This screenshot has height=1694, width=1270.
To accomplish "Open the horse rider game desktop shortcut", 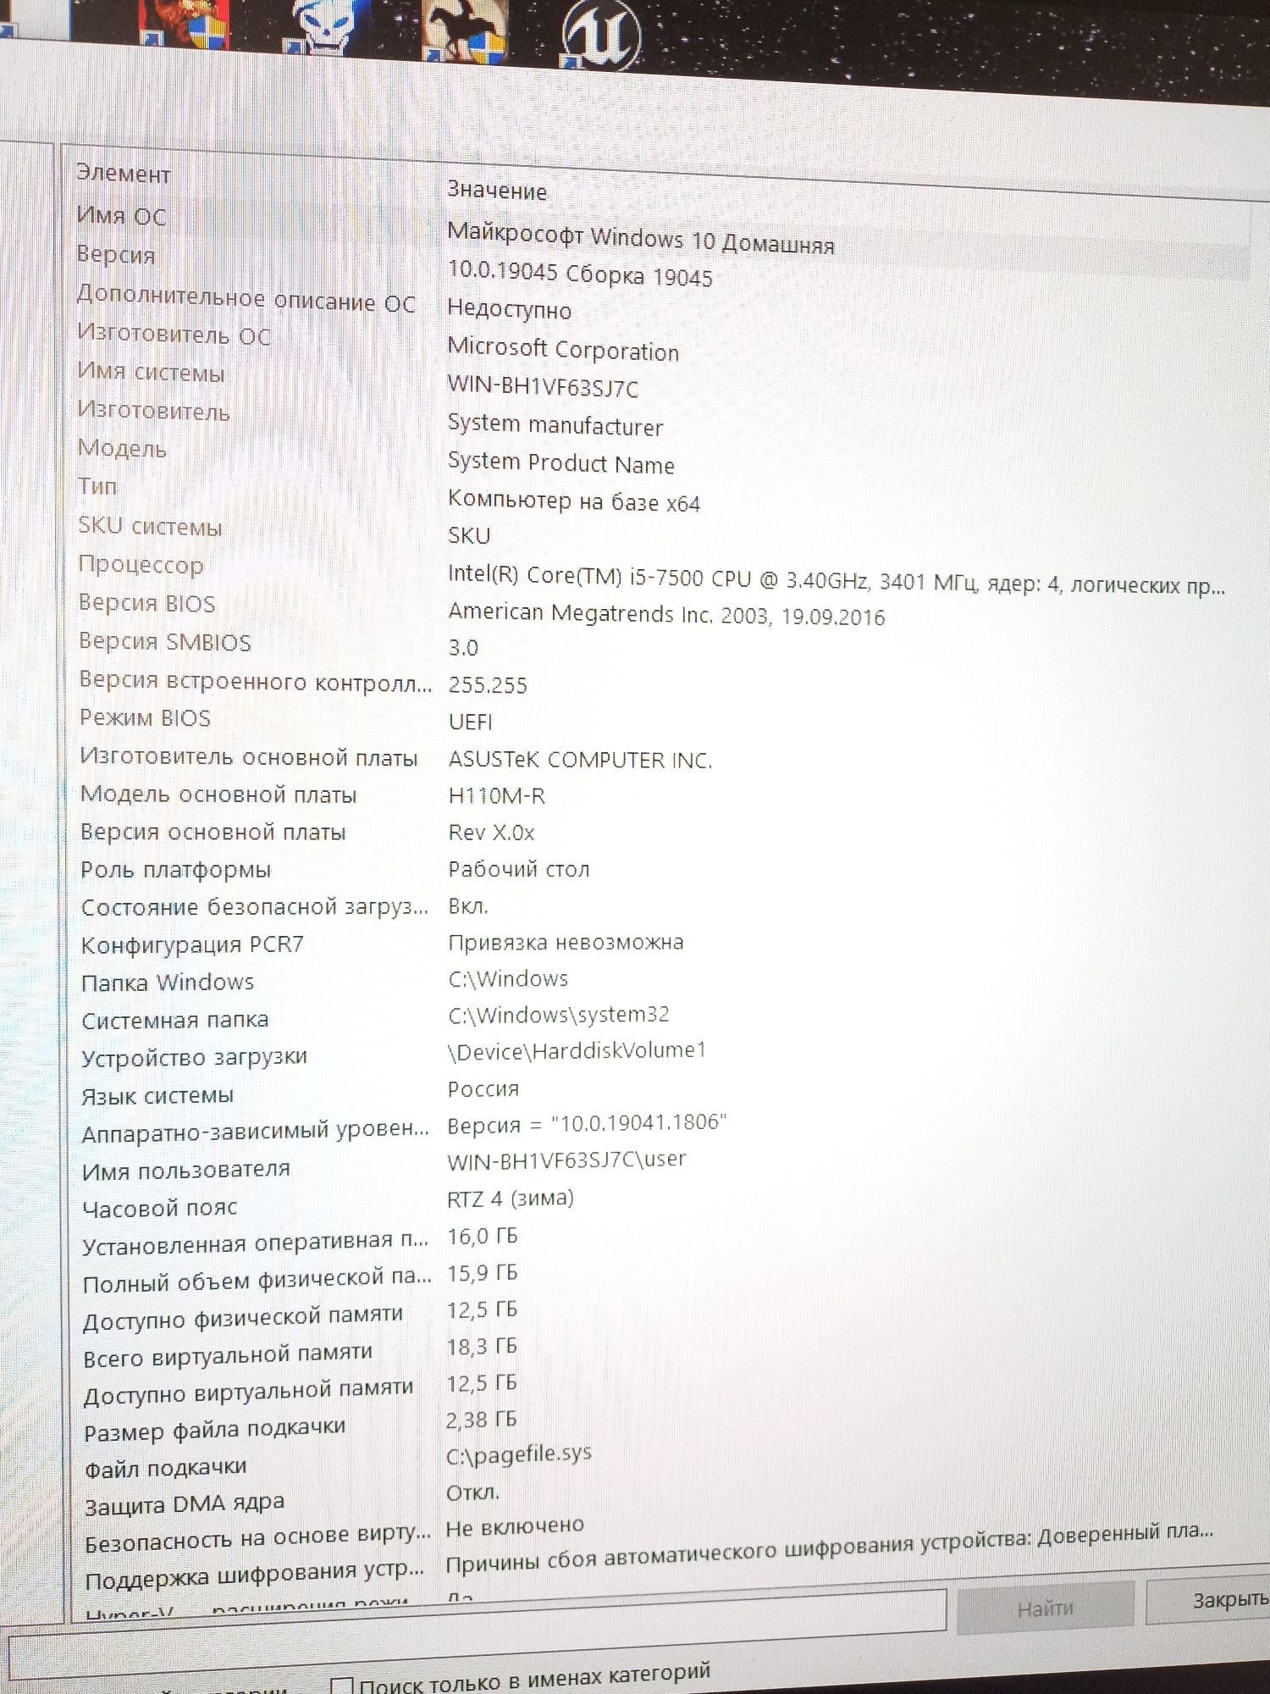I will pos(467,30).
